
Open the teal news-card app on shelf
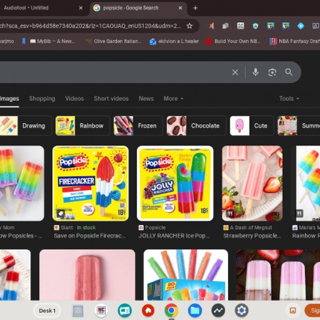tap(125, 310)
